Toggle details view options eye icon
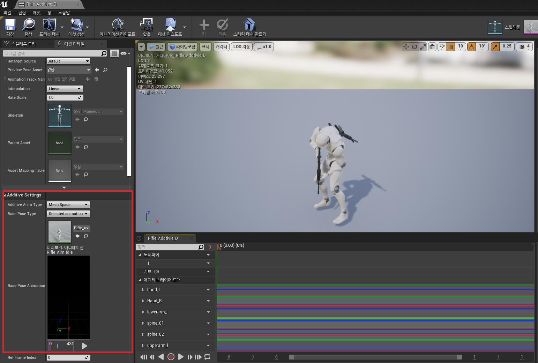The width and height of the screenshot is (538, 363). 125,53
